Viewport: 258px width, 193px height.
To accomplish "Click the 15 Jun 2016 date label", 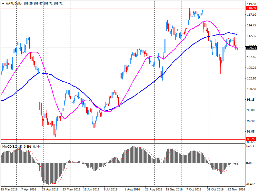I will tap(91, 189).
